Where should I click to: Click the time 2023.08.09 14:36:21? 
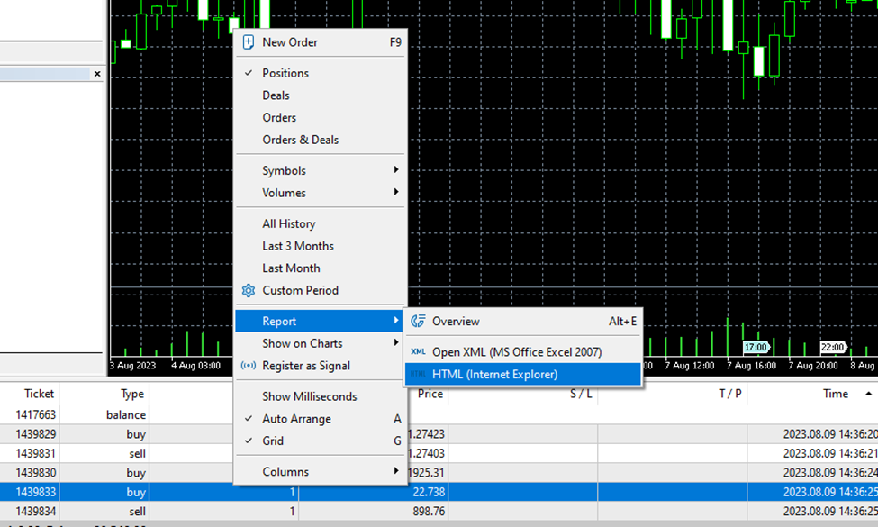coord(831,454)
